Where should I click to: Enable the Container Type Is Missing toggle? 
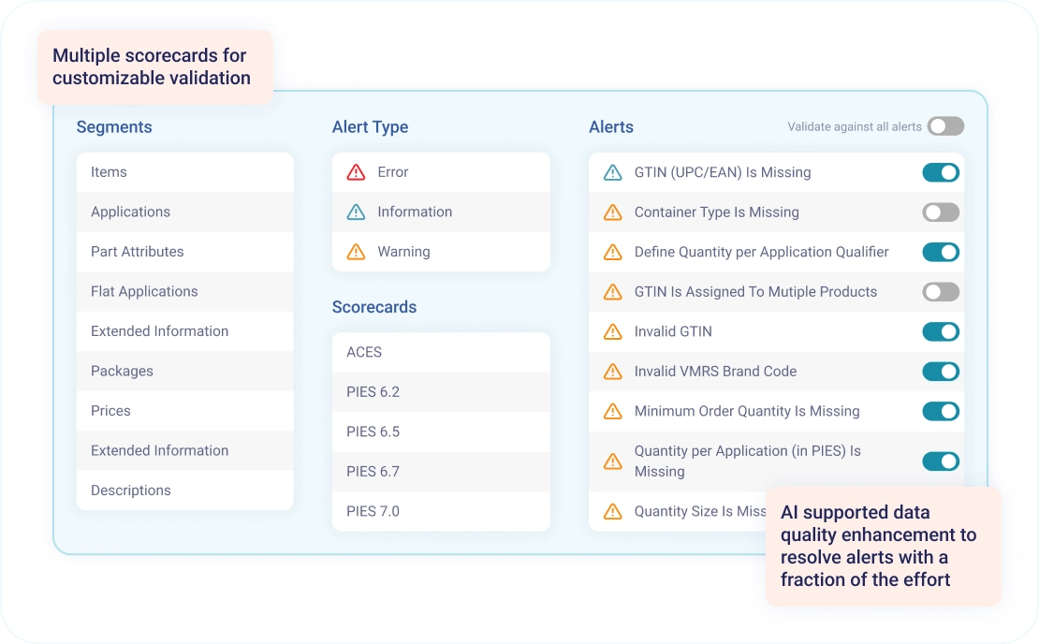[x=941, y=212]
